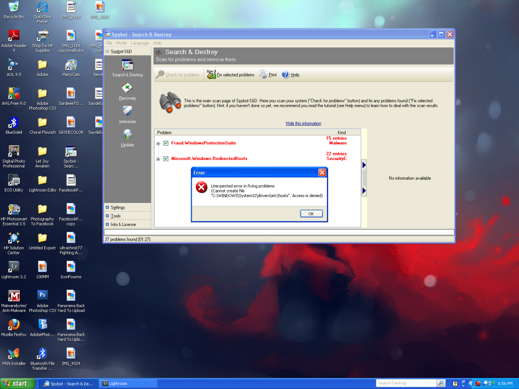Click Fix selected problems toolbar button

[x=231, y=75]
